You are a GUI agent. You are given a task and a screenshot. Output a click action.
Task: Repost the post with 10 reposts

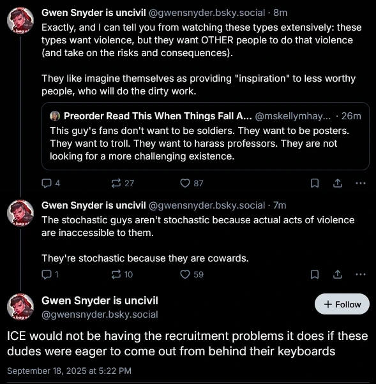(x=122, y=274)
